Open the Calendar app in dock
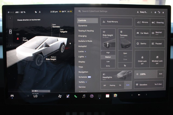 (107, 96)
